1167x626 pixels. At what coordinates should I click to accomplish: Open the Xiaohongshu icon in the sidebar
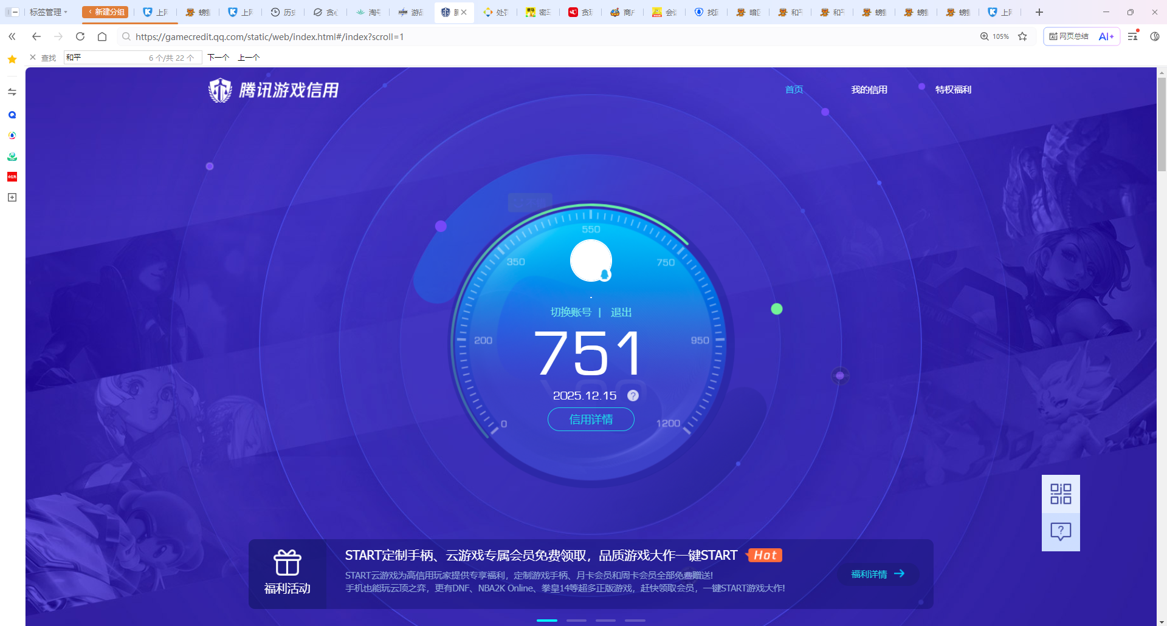pyautogui.click(x=12, y=177)
